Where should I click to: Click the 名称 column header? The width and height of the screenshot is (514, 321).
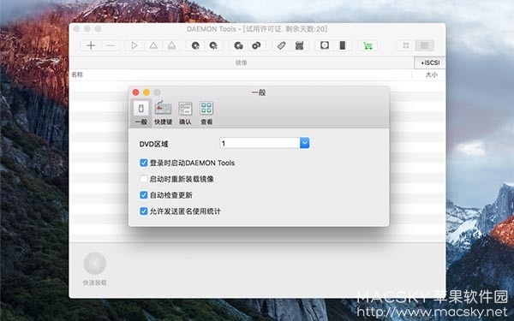pyautogui.click(x=77, y=74)
